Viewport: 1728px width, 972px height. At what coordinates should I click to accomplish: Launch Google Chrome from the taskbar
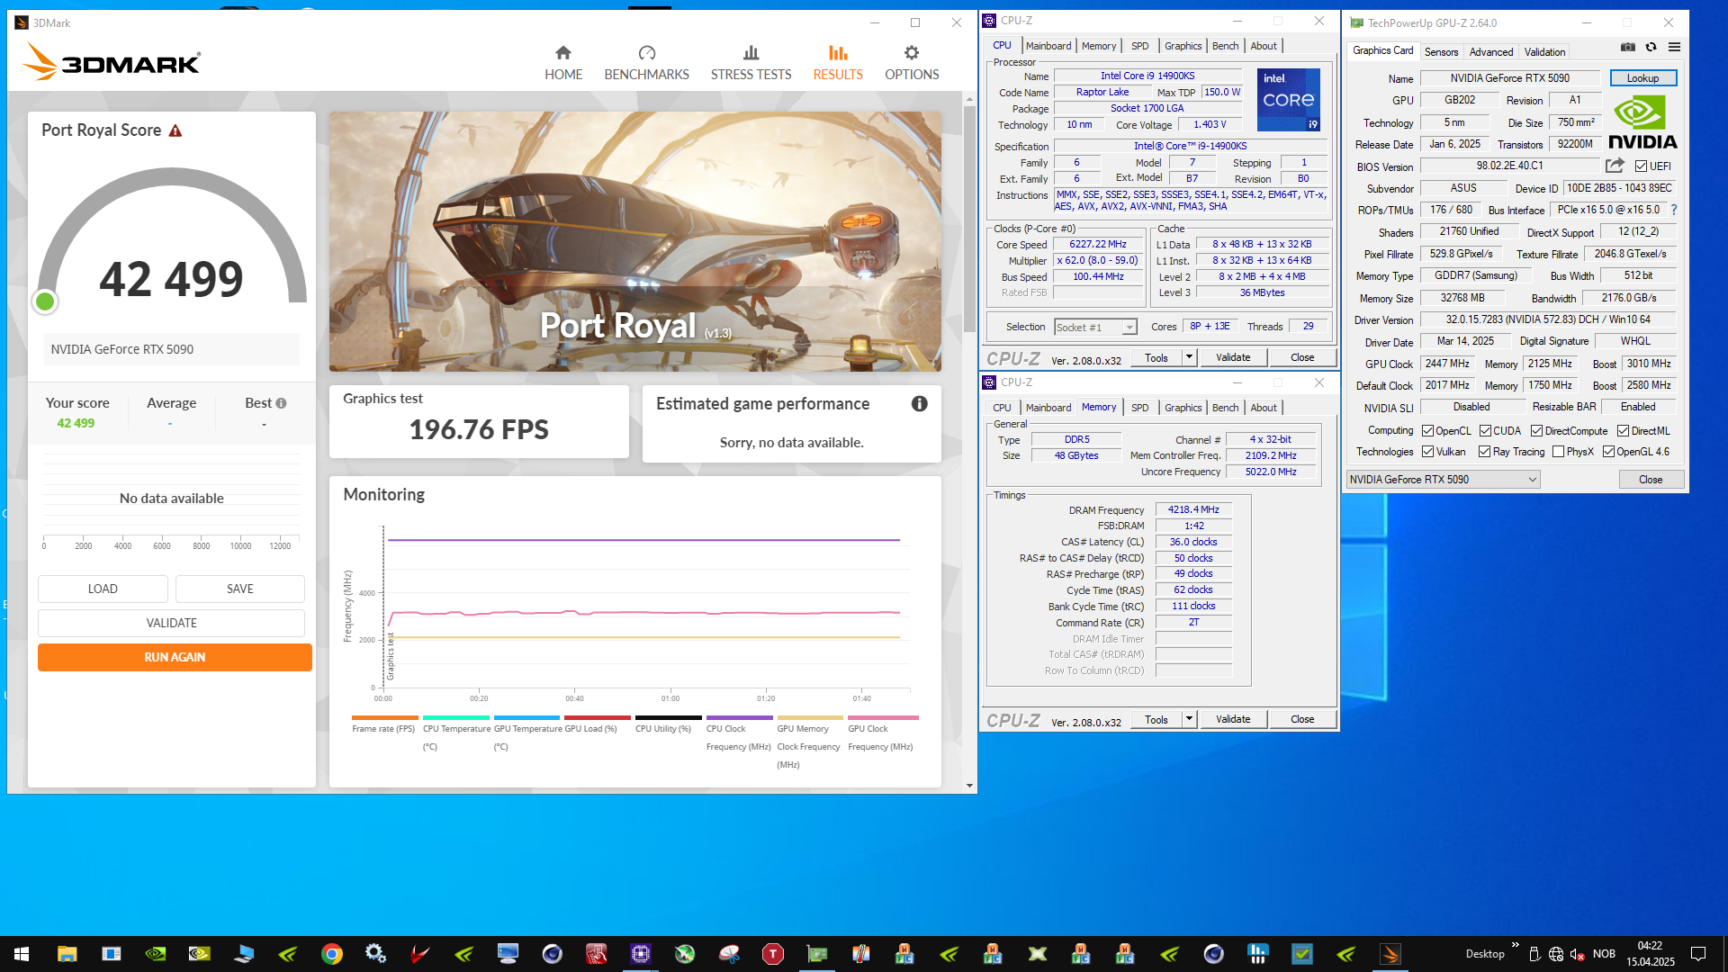tap(331, 954)
